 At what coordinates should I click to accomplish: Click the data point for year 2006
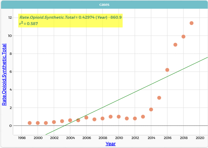point(86,118)
